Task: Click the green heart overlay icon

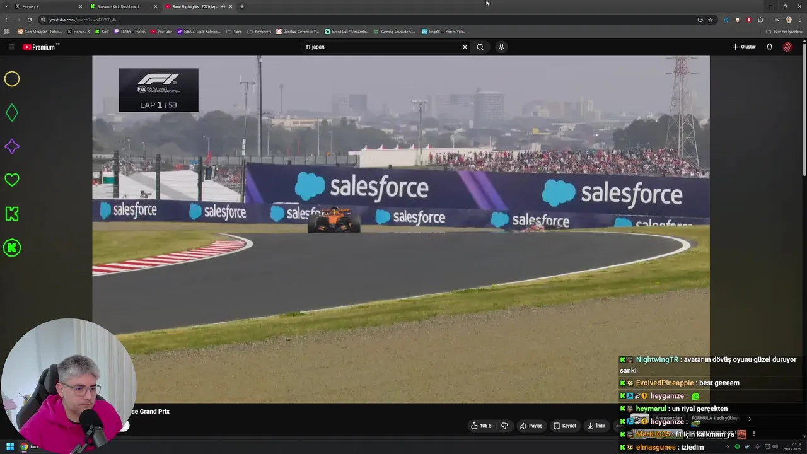Action: click(x=12, y=180)
